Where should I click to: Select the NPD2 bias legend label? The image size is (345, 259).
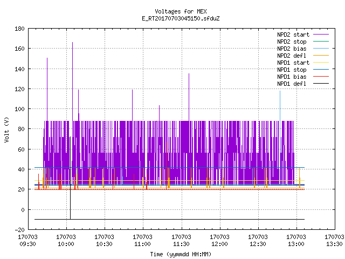click(x=292, y=49)
